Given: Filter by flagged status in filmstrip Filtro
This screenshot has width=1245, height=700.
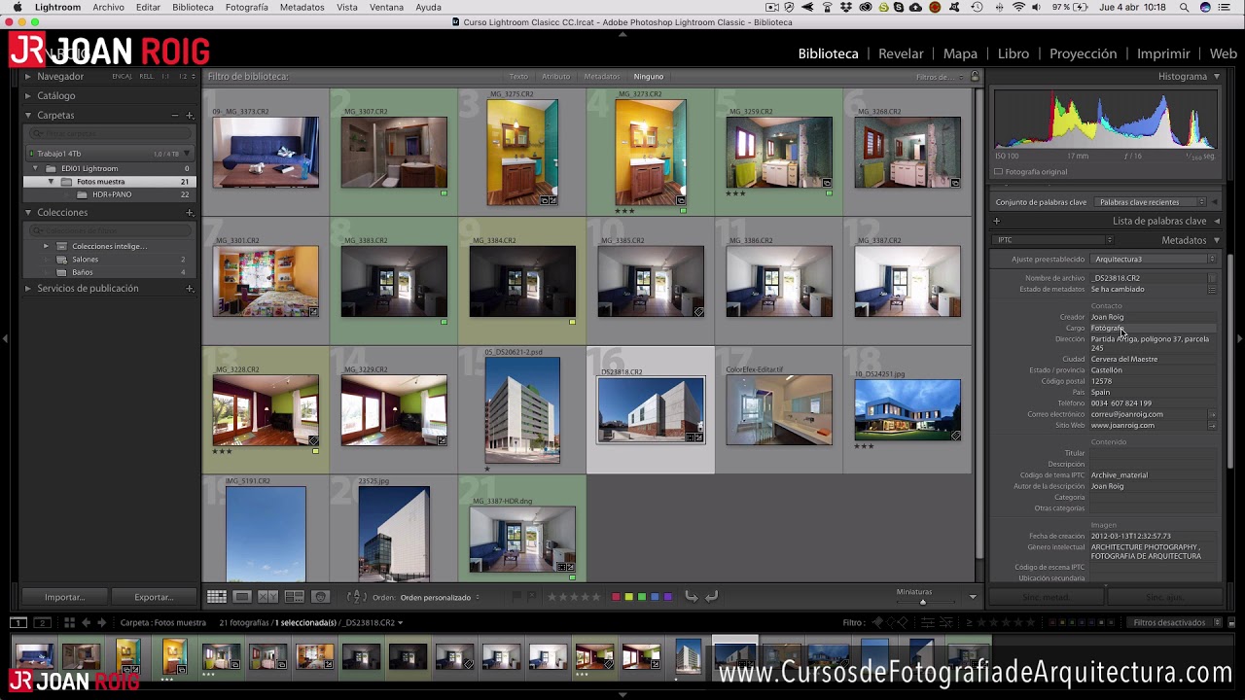Looking at the screenshot, I should coord(877,622).
